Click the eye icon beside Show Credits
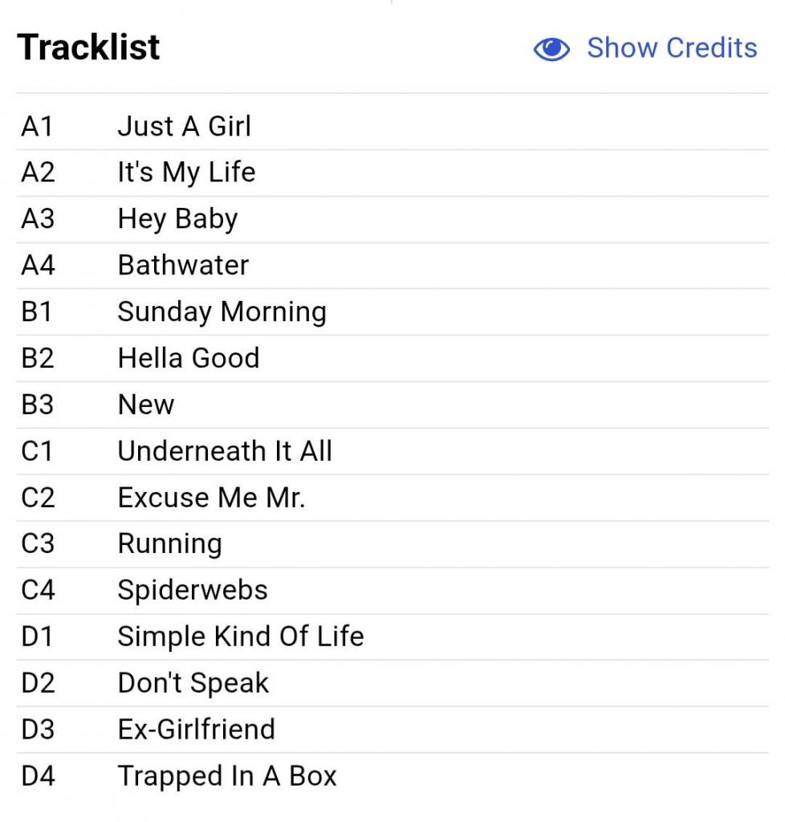Image resolution: width=785 pixels, height=822 pixels. pos(551,49)
